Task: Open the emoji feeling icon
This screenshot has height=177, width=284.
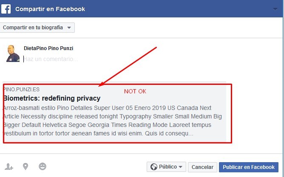Action: point(42,166)
